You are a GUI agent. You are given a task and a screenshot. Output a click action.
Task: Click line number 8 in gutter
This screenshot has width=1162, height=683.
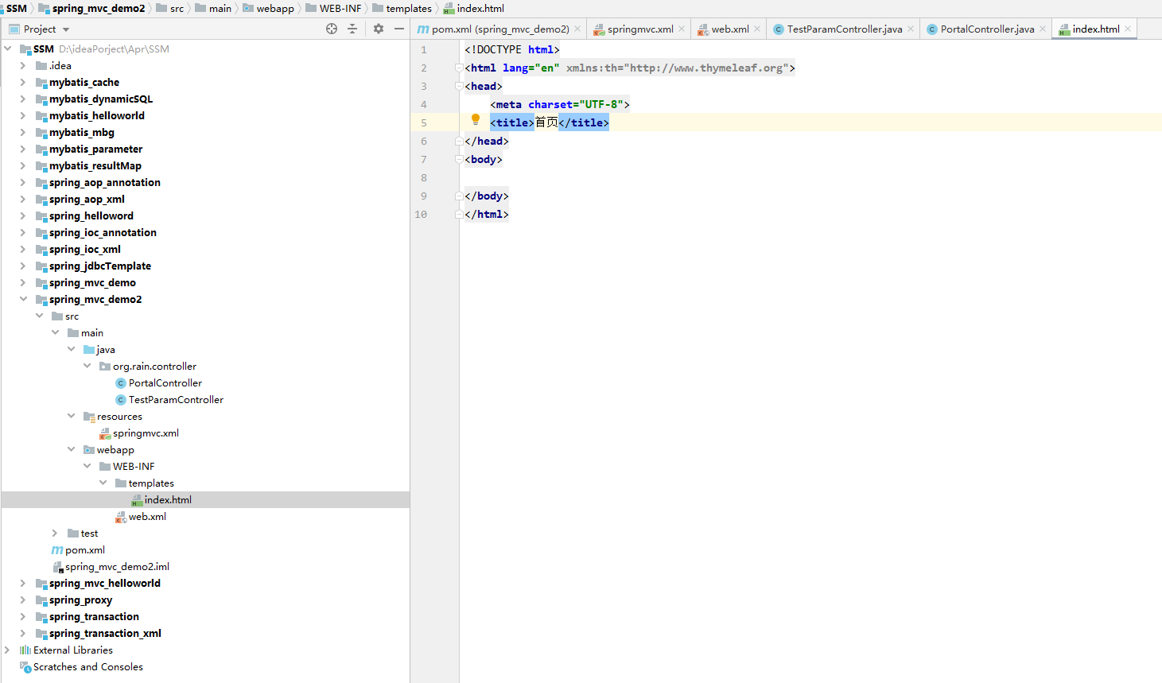point(424,177)
